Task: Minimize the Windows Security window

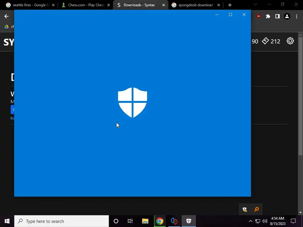Action: (x=217, y=14)
